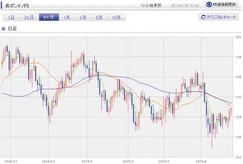This screenshot has width=243, height=164.
Task: Switch to the 2年 period tab
Action: [83, 17]
